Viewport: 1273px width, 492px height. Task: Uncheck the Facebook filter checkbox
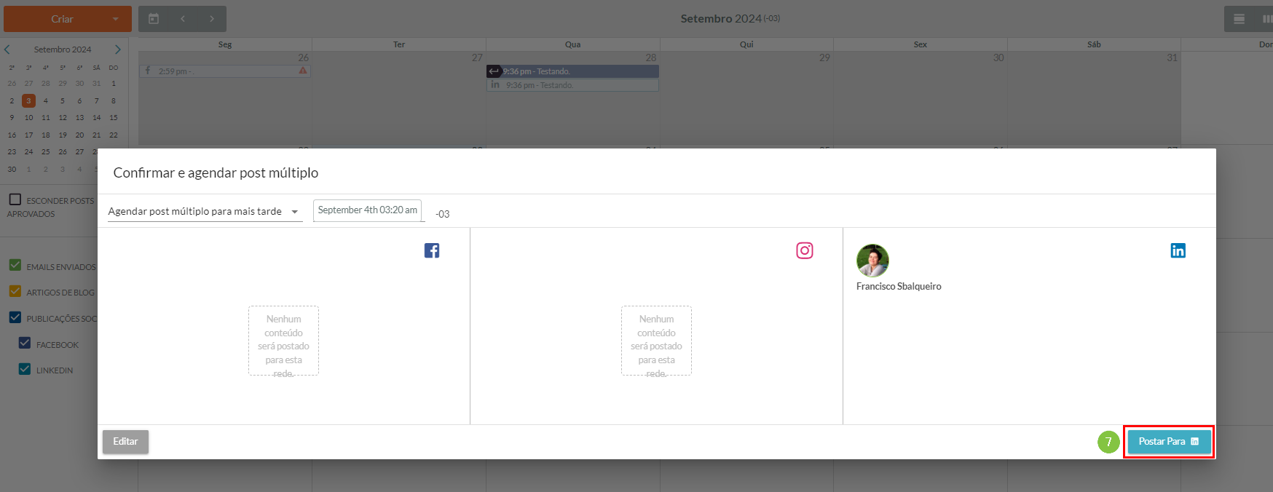[25, 344]
